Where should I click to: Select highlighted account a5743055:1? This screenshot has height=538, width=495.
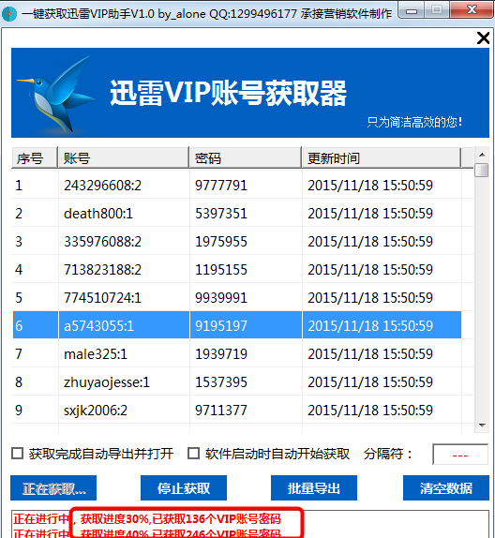click(x=98, y=326)
